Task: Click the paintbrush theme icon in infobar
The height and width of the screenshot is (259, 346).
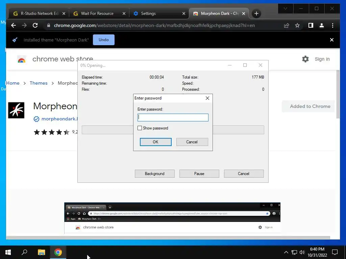Action: pos(15,40)
